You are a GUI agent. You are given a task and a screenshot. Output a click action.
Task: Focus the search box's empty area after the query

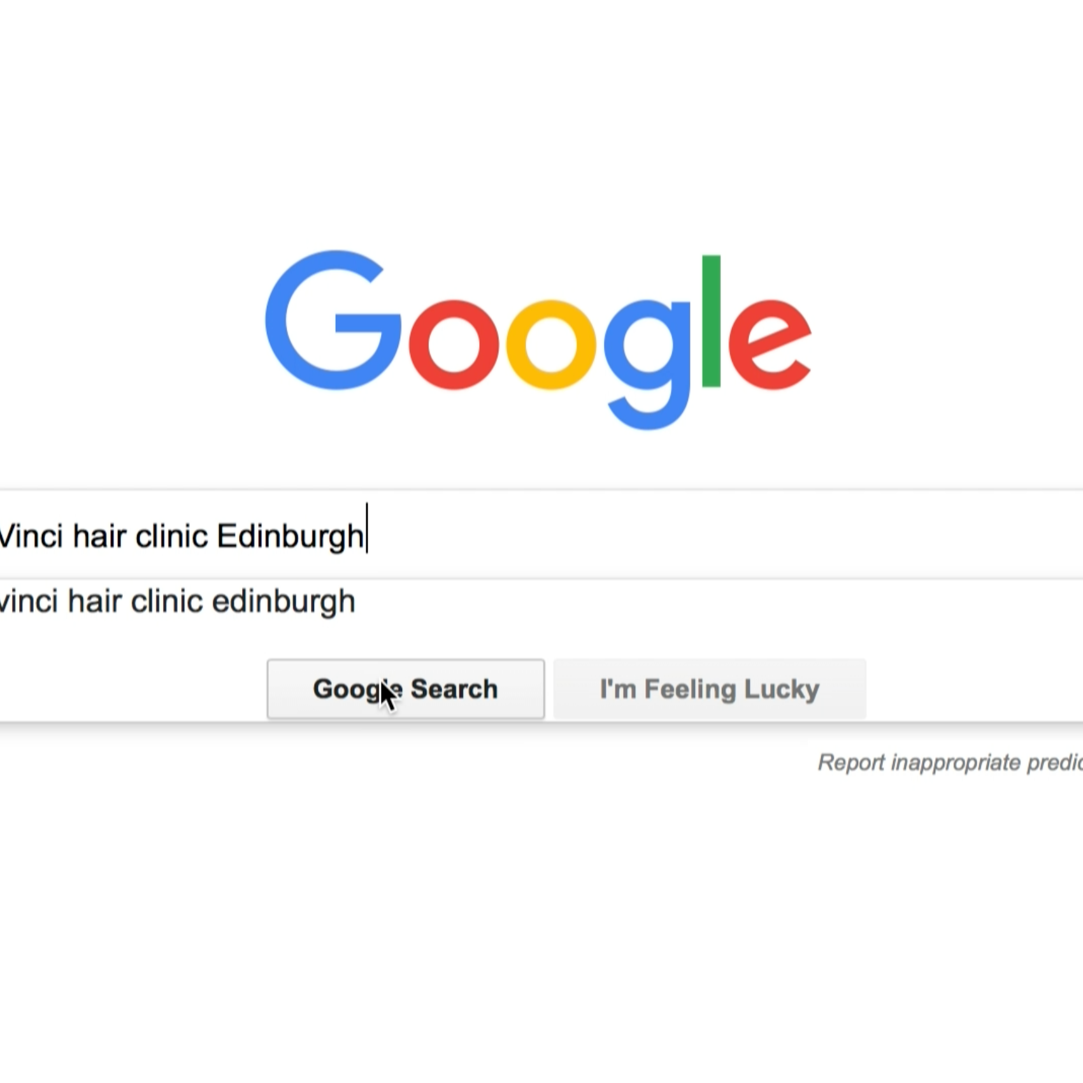[726, 535]
